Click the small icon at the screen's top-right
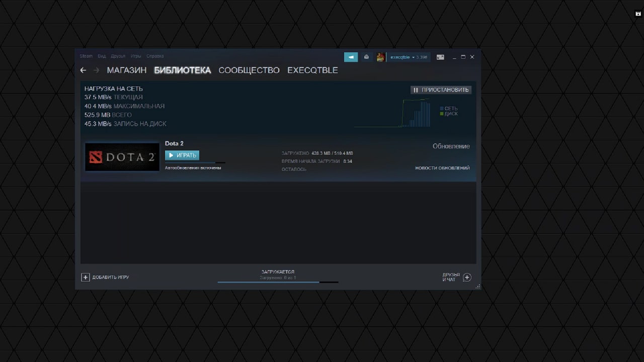 638,14
